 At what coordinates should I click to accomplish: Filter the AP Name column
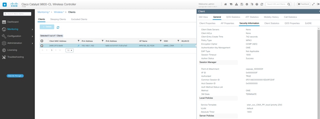160,41
